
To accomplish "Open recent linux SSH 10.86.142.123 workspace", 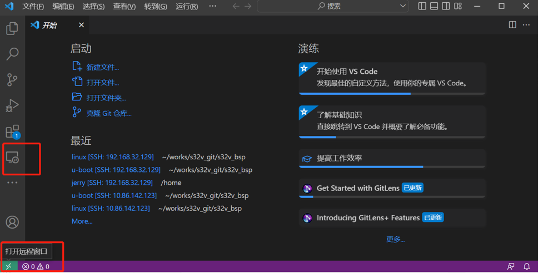I will click(111, 208).
